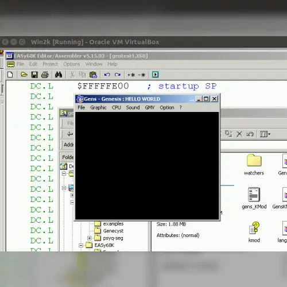Expand the psyq-seg folder node

coord(90,238)
